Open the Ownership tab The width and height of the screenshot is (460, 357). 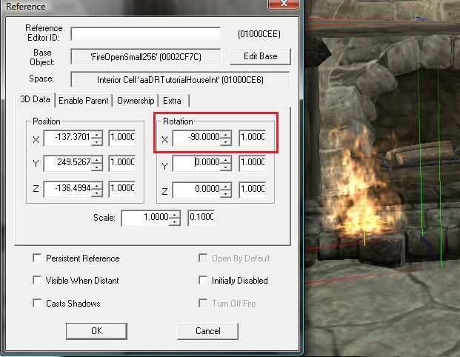[x=136, y=101]
